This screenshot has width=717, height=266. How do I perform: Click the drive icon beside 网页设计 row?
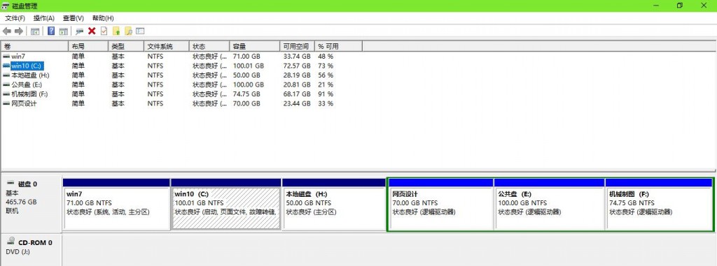(6, 103)
